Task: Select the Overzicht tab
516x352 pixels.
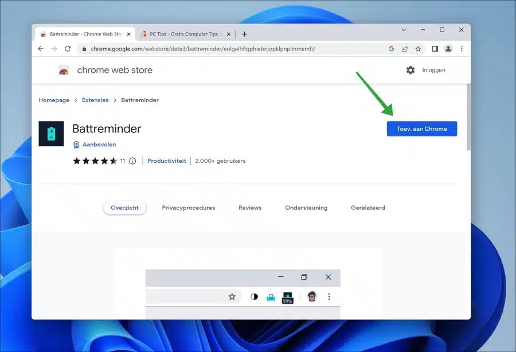Action: tap(125, 208)
